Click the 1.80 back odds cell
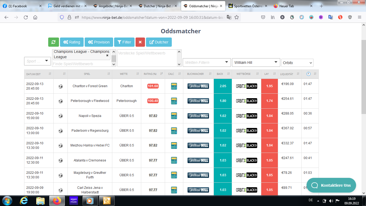Viewport: 366px width, 206px height. 223,101
